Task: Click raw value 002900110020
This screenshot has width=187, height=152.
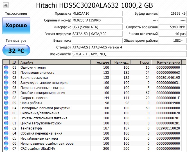Action: coord(168,128)
